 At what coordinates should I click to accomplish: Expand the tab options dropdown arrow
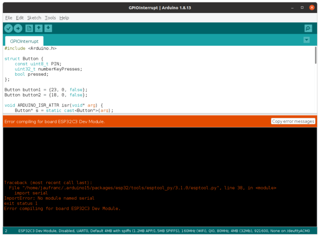(307, 40)
